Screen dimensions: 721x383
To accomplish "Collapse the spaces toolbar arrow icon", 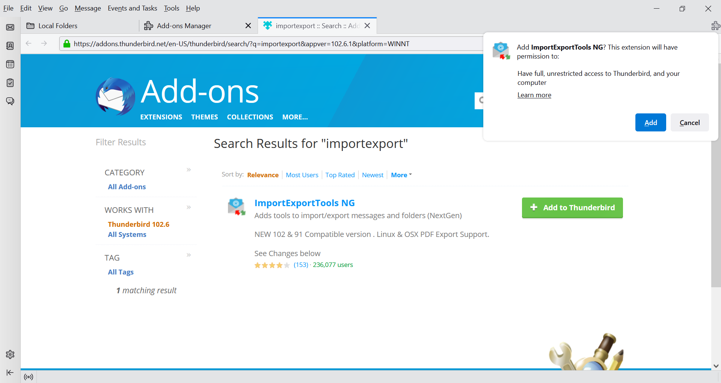I will (10, 372).
